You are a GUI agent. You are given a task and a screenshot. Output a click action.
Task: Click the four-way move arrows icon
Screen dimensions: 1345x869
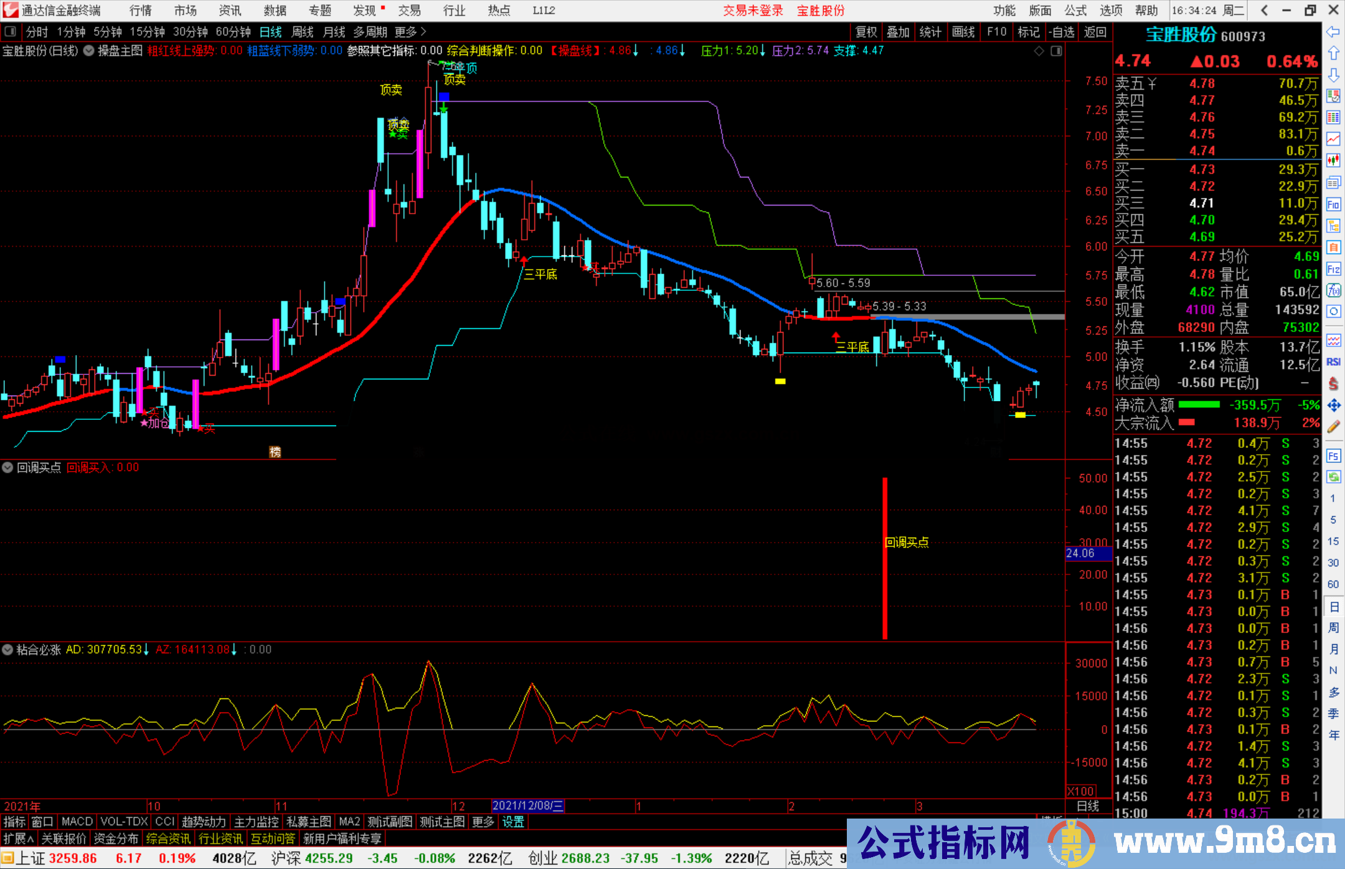click(1333, 406)
